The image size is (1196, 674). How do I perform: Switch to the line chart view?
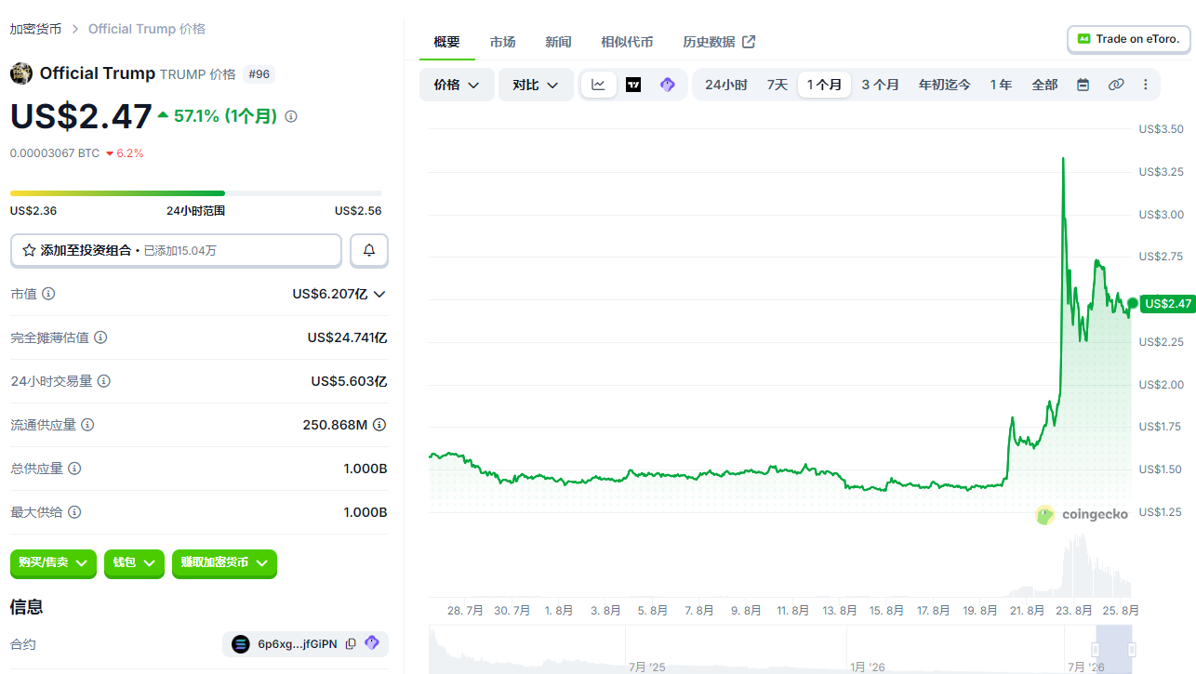(598, 85)
